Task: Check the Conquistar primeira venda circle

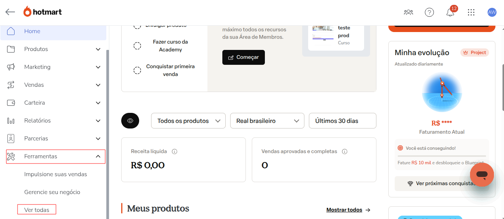Action: (137, 70)
